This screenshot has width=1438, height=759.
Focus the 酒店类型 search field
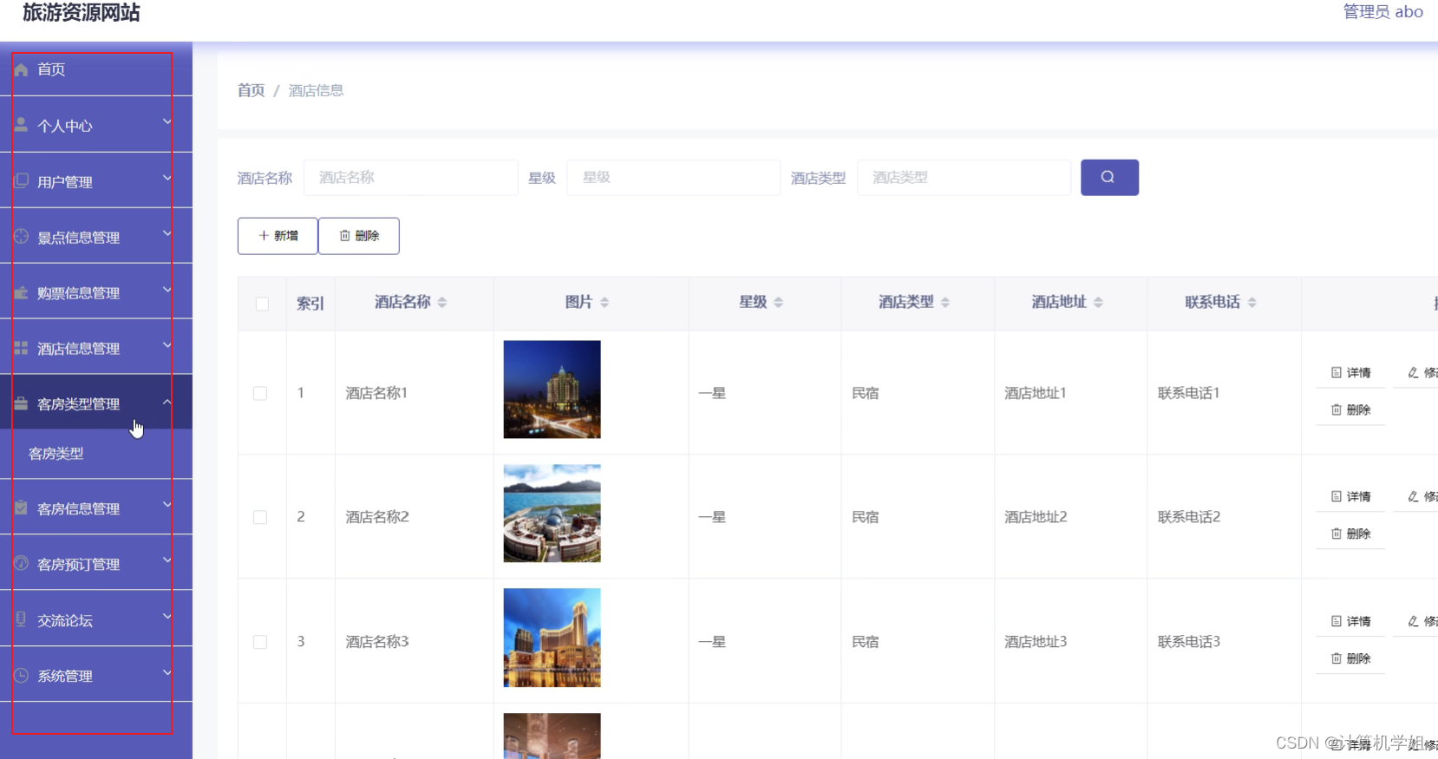(x=964, y=177)
